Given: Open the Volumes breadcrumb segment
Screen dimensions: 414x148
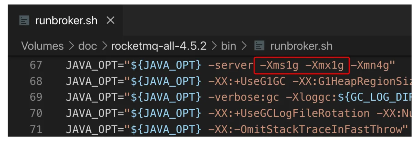Looking at the screenshot, I should (42, 46).
